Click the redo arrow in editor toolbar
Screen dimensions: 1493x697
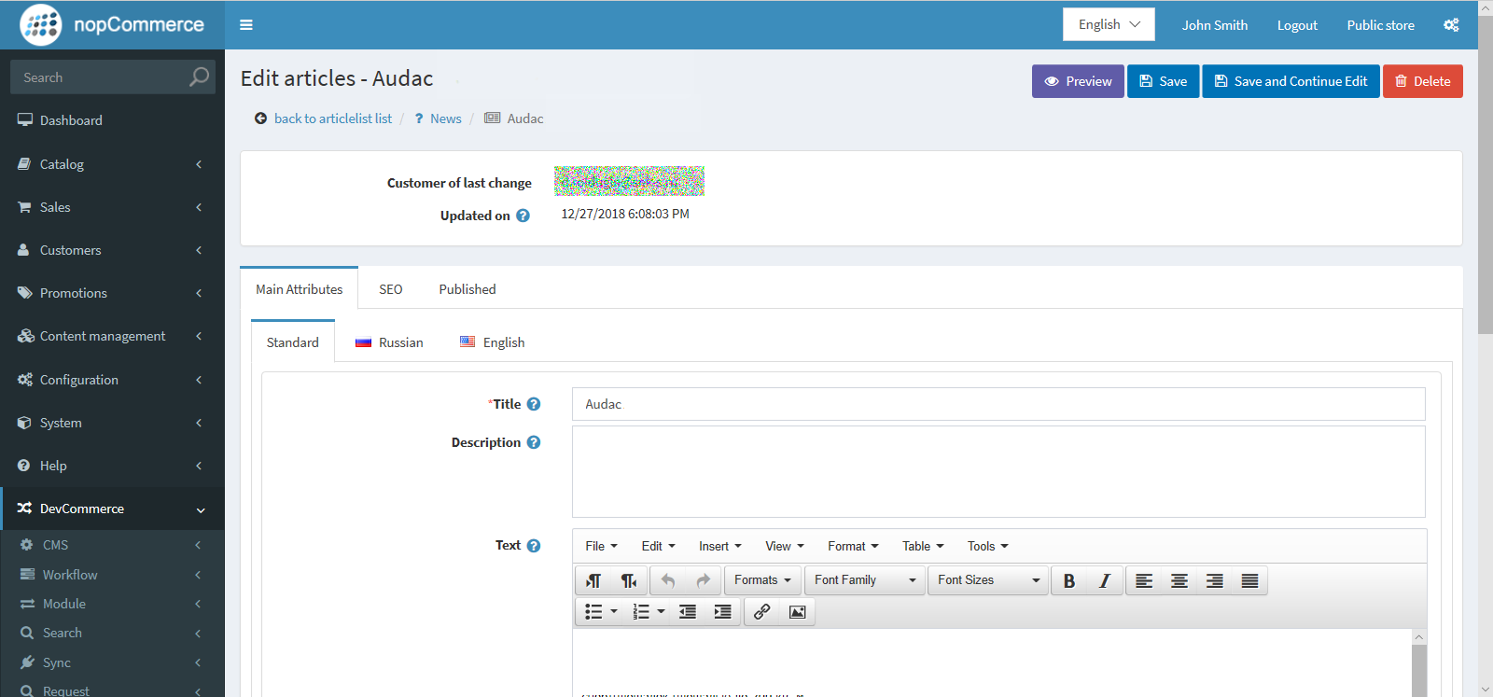[x=704, y=580]
